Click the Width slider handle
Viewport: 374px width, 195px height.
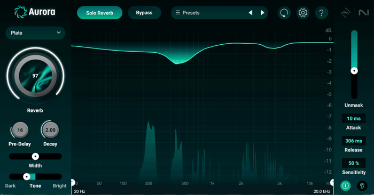35,157
